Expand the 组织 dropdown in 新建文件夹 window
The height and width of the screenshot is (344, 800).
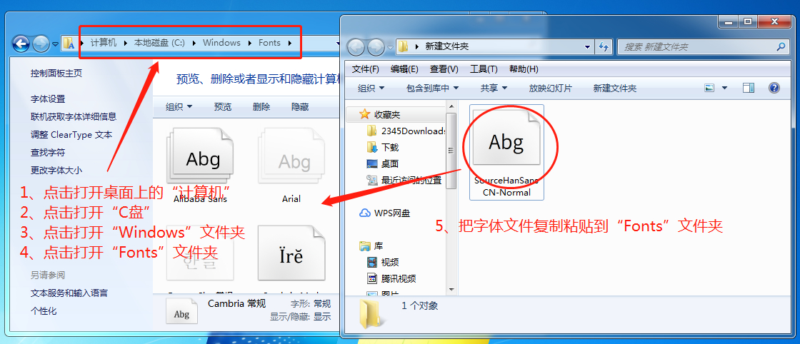[x=371, y=88]
